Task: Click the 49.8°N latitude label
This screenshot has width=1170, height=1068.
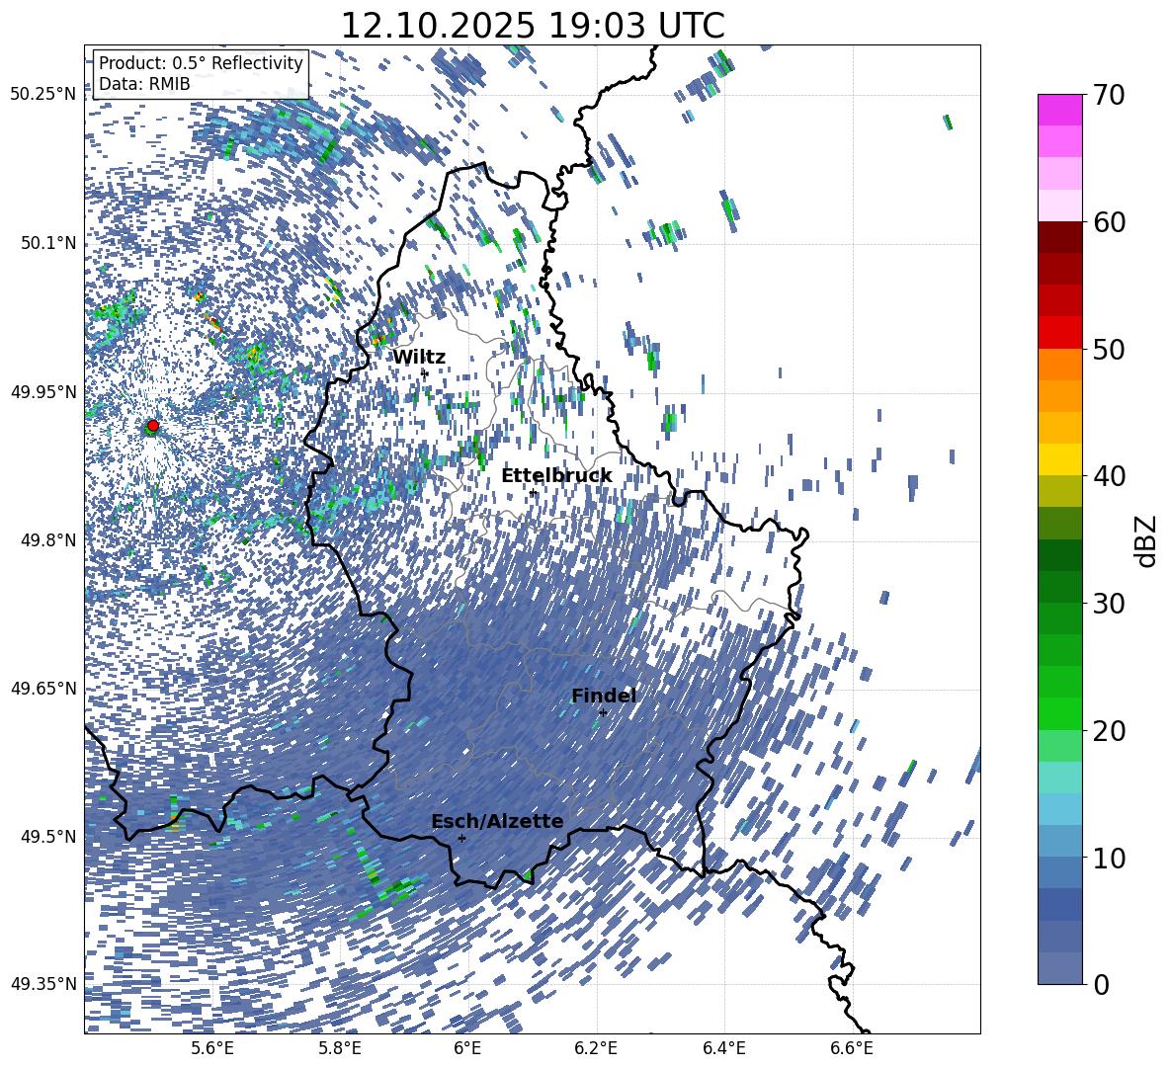Action: [x=47, y=540]
